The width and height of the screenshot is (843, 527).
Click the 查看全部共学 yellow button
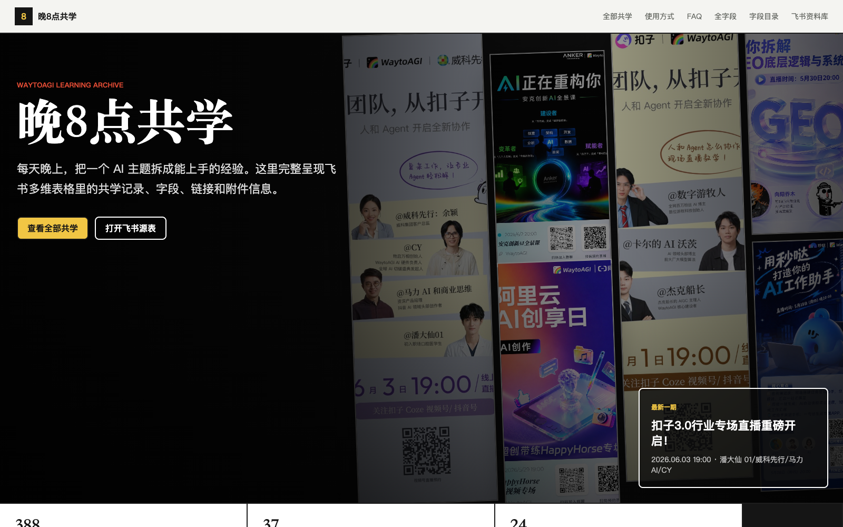pyautogui.click(x=53, y=228)
